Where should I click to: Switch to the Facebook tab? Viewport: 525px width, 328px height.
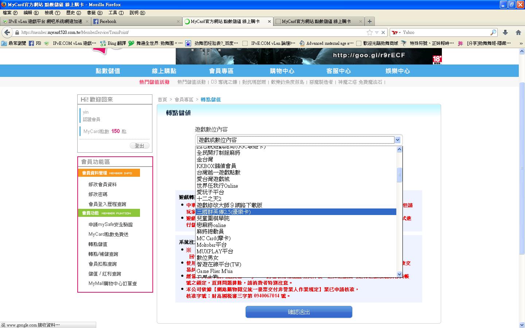tap(137, 22)
